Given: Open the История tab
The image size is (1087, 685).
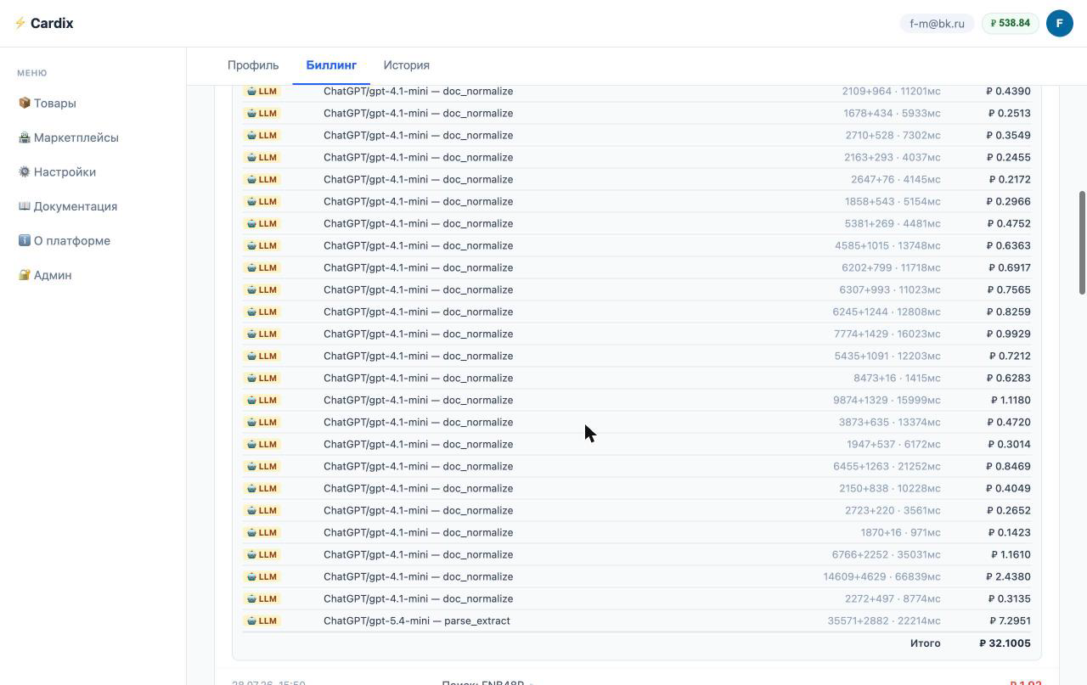Looking at the screenshot, I should [406, 65].
